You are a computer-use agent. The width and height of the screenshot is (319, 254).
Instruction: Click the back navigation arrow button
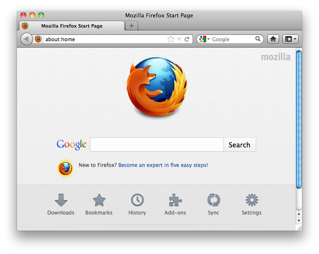click(x=26, y=39)
